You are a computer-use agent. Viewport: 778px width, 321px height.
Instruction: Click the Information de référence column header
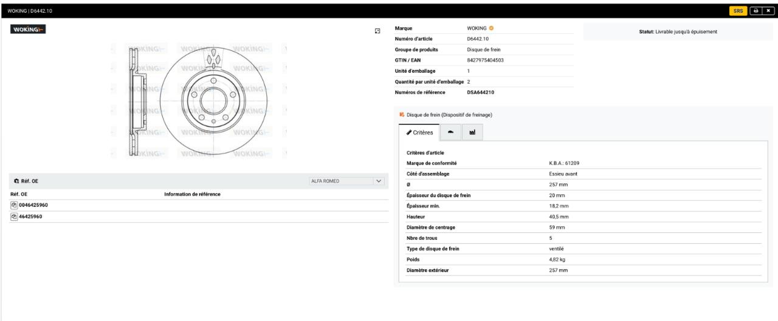click(x=192, y=194)
